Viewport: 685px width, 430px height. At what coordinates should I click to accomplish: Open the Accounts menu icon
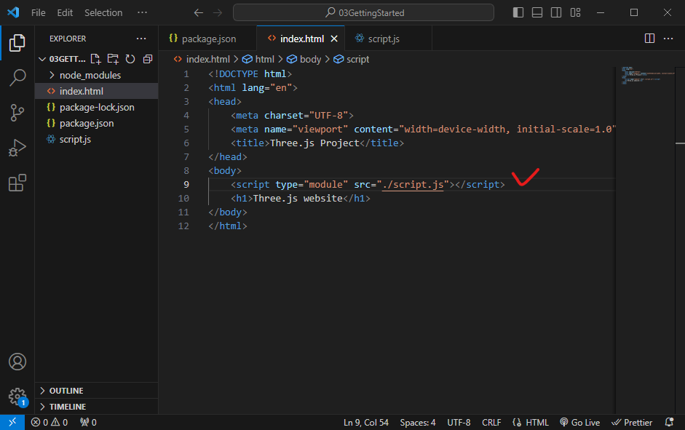click(x=17, y=362)
